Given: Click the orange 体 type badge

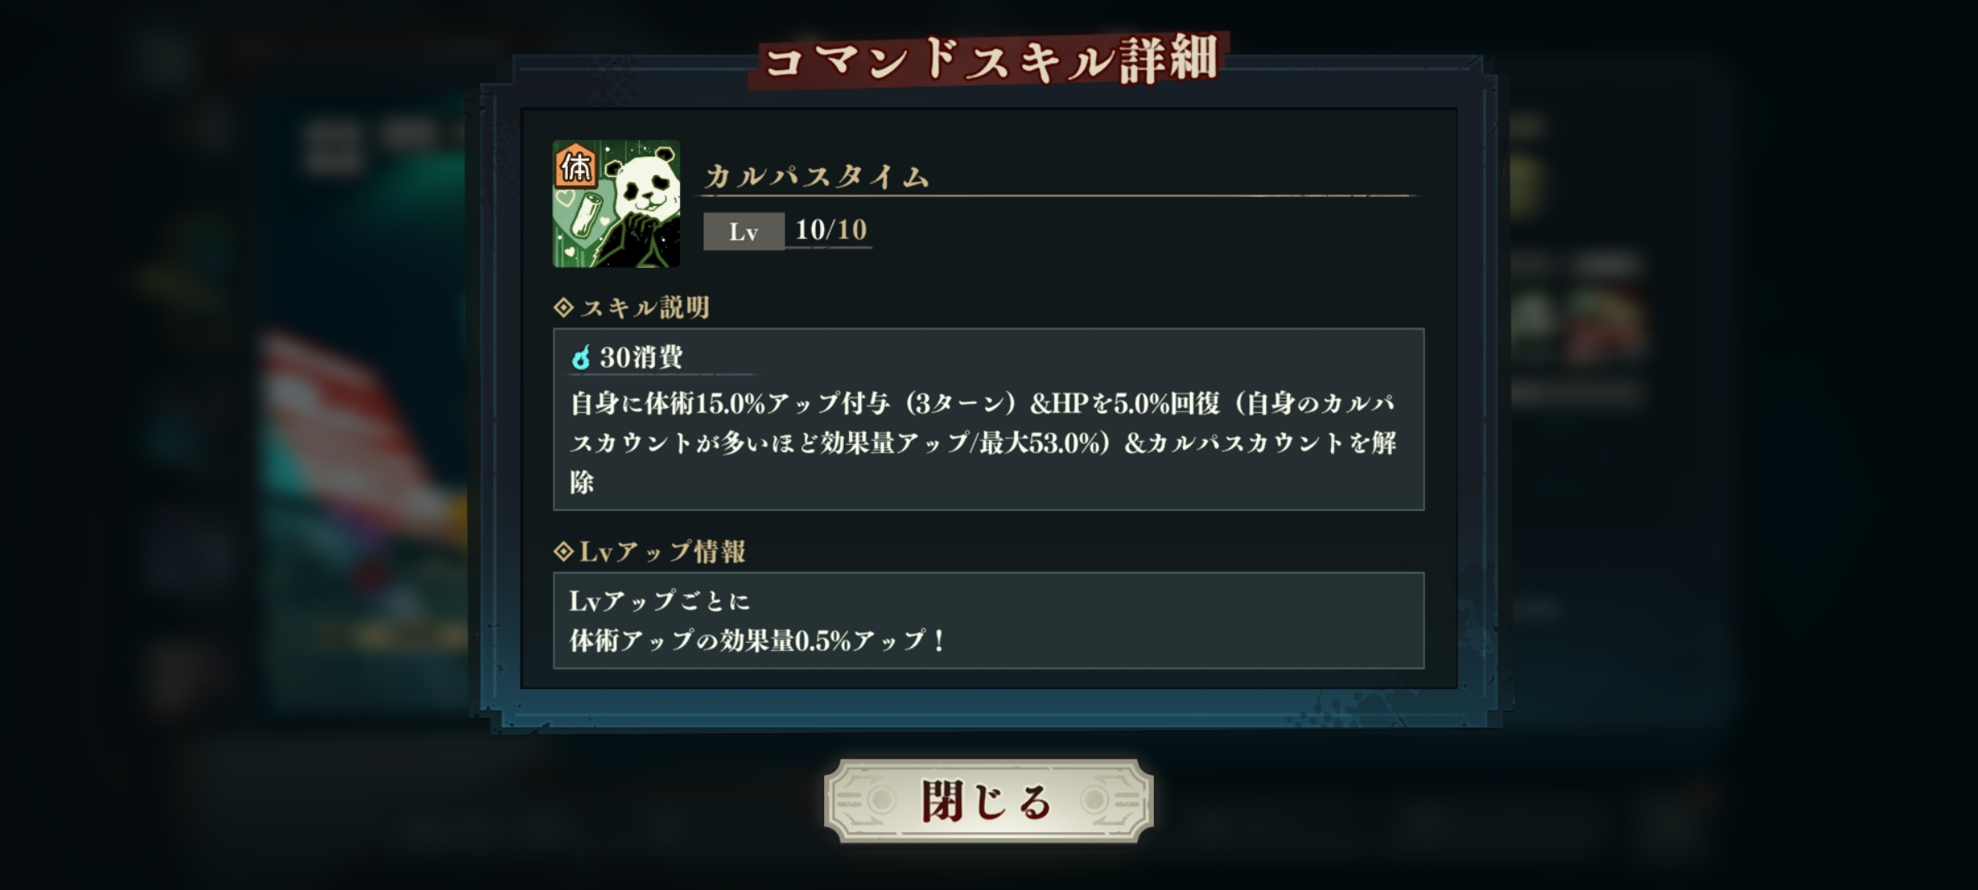Looking at the screenshot, I should pyautogui.click(x=575, y=166).
